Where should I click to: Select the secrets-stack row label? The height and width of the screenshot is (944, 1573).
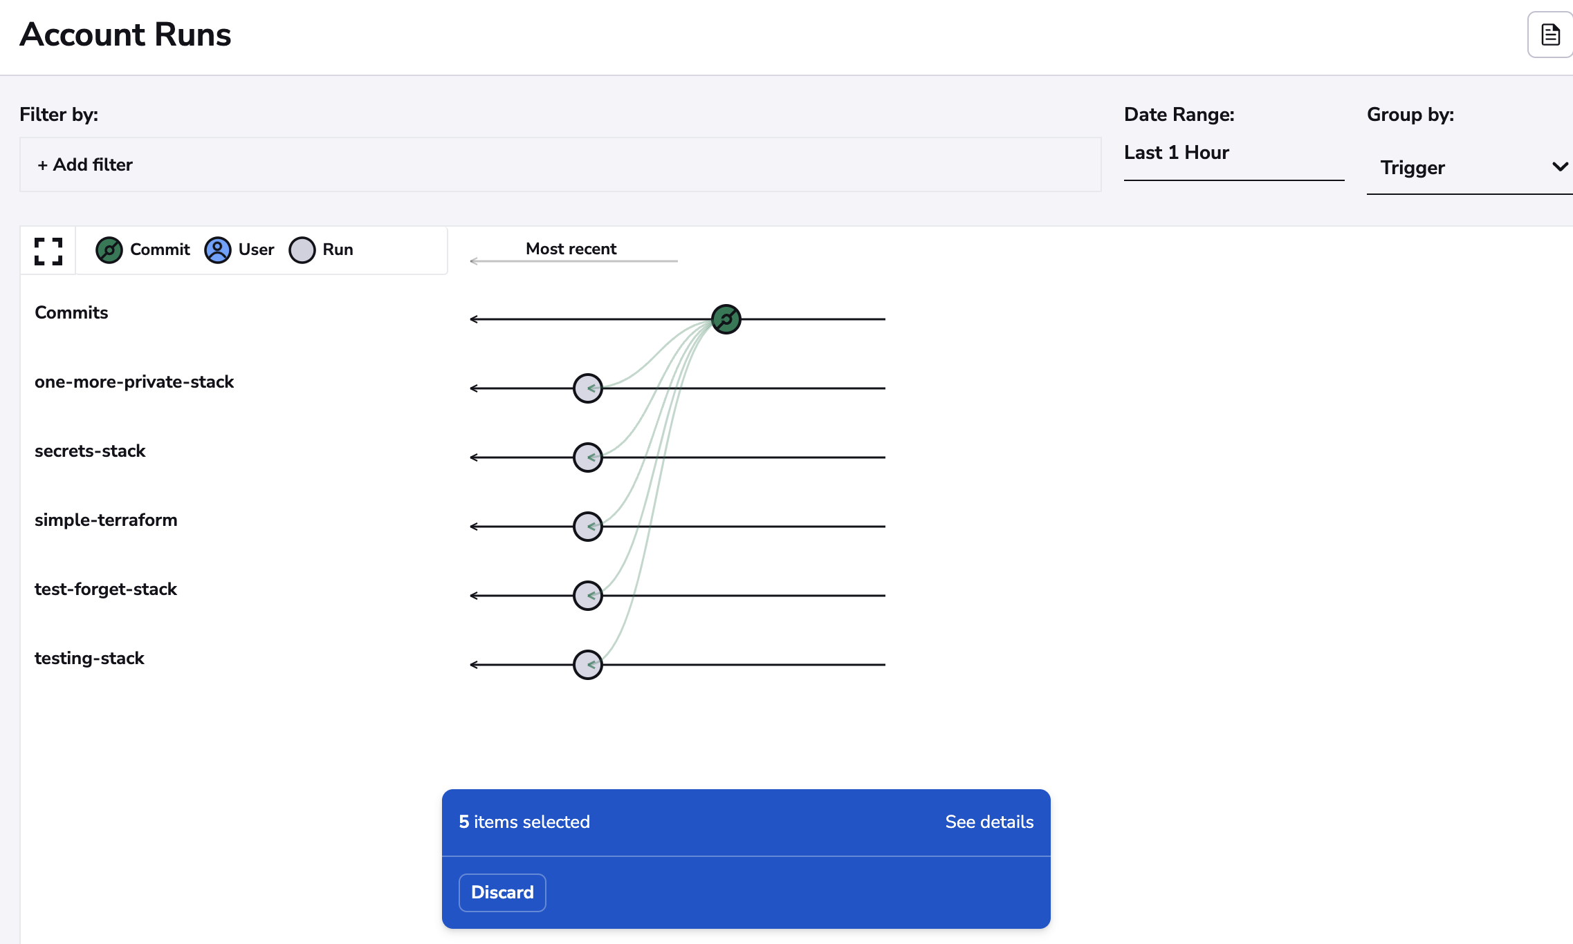90,451
